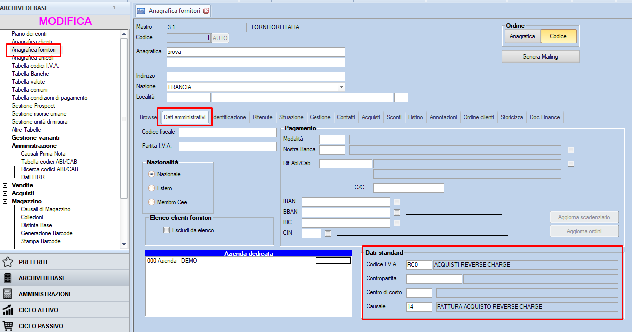Click the Codice fiscale input field
The height and width of the screenshot is (332, 632).
point(227,132)
